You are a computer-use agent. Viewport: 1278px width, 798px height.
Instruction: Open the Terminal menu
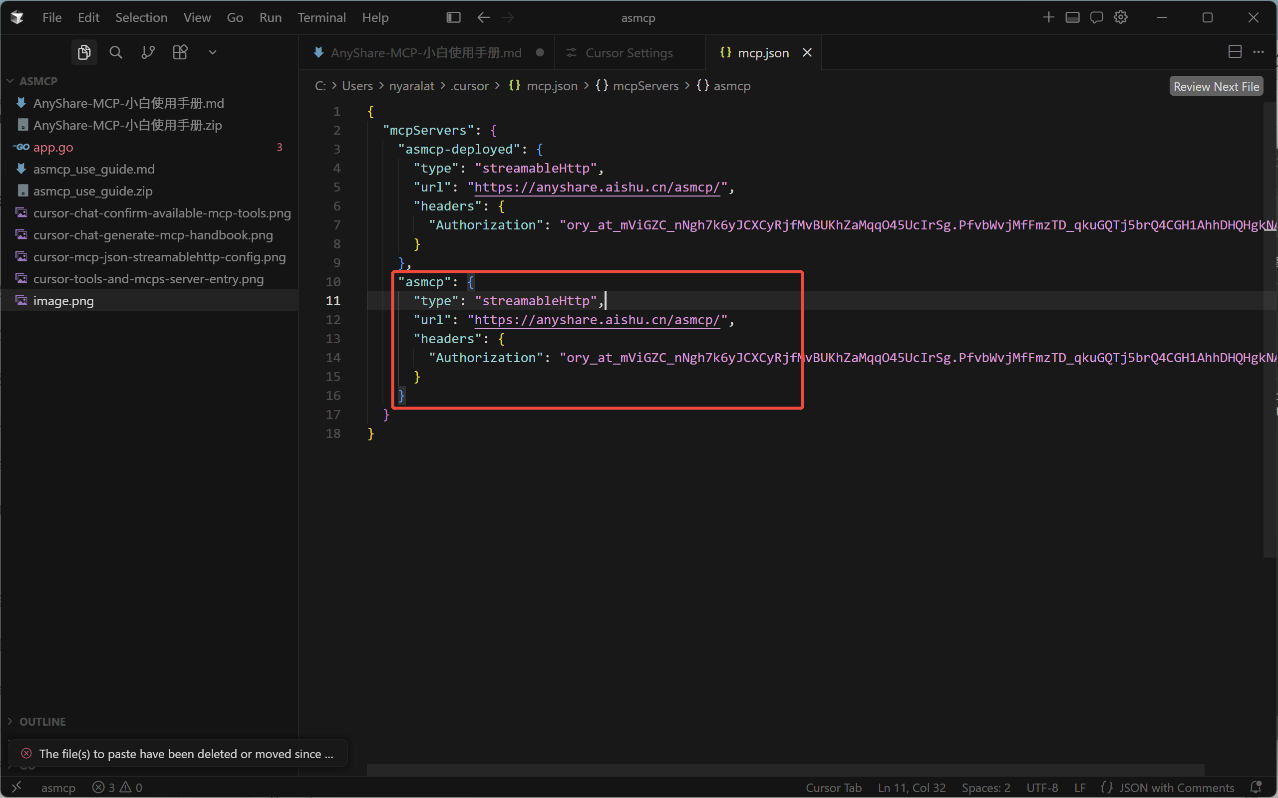click(321, 17)
